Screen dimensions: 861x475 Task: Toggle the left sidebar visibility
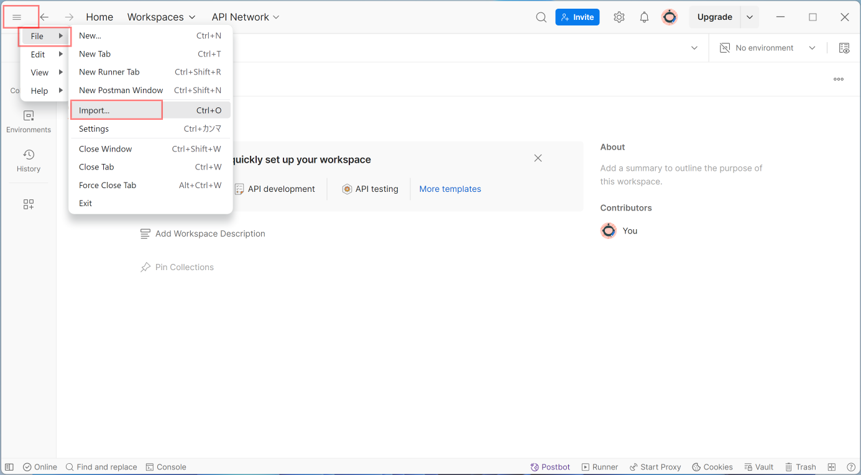click(x=9, y=466)
